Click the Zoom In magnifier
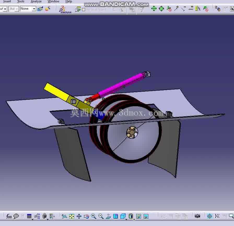The width and height of the screenshot is (234, 226). pyautogui.click(x=93, y=216)
